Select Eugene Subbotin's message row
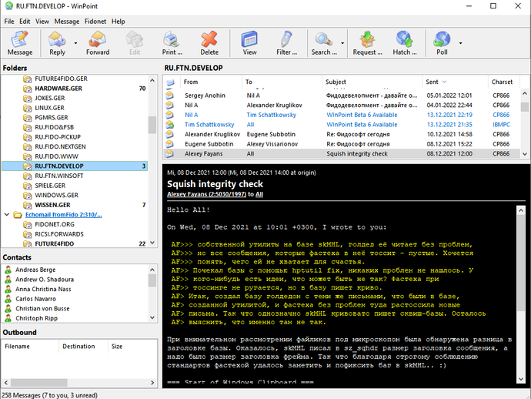Viewport: 531px width, 399px height. pyautogui.click(x=342, y=144)
